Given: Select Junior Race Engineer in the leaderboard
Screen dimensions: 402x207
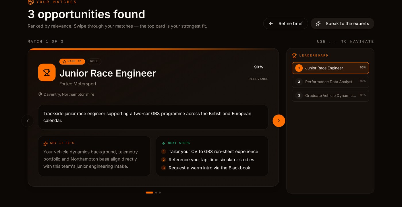Looking at the screenshot, I should click(331, 68).
